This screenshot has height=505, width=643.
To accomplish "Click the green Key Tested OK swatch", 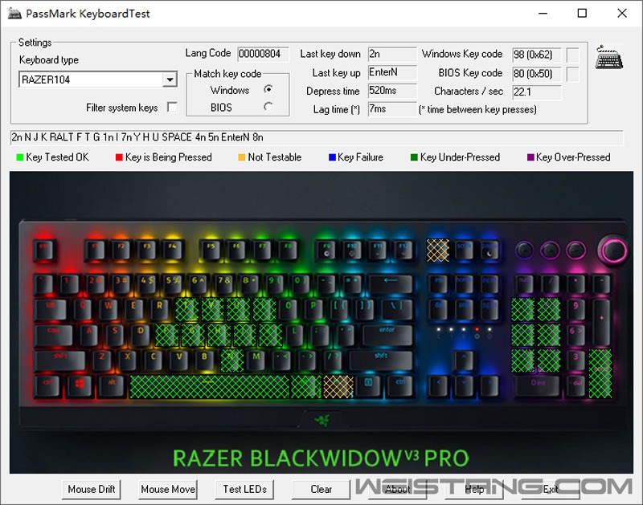I will click(x=19, y=157).
